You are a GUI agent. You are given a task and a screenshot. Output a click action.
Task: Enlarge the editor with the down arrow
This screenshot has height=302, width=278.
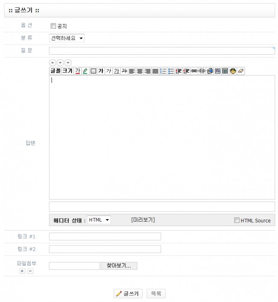pyautogui.click(x=68, y=63)
